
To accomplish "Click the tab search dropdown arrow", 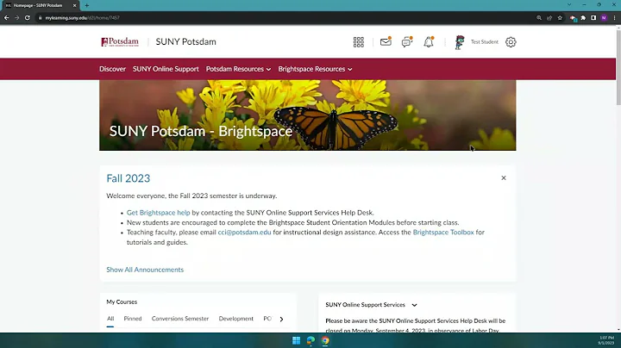I will [569, 5].
